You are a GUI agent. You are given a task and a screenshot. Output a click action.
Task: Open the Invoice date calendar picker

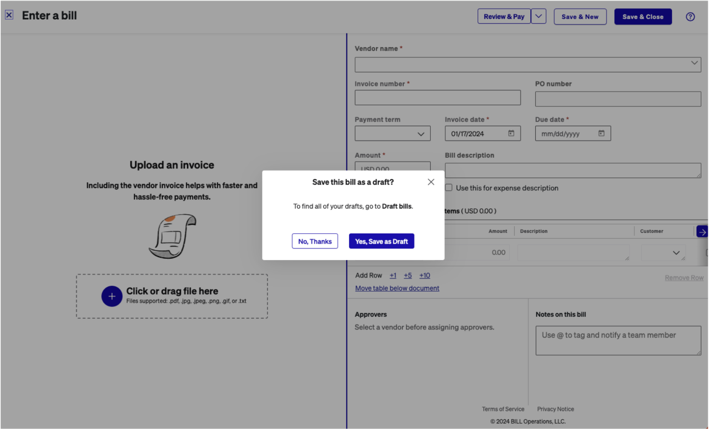511,134
